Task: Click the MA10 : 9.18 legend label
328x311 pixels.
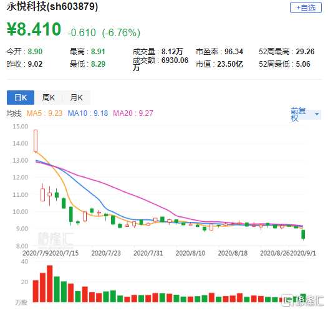Action: click(x=88, y=113)
